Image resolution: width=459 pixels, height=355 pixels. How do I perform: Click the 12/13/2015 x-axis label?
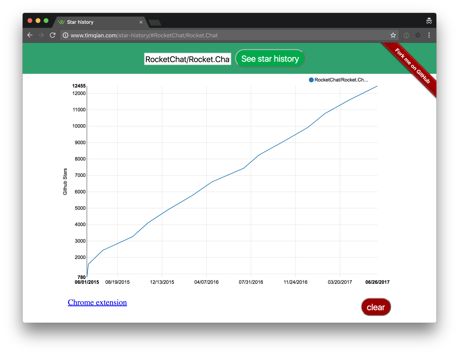click(162, 282)
